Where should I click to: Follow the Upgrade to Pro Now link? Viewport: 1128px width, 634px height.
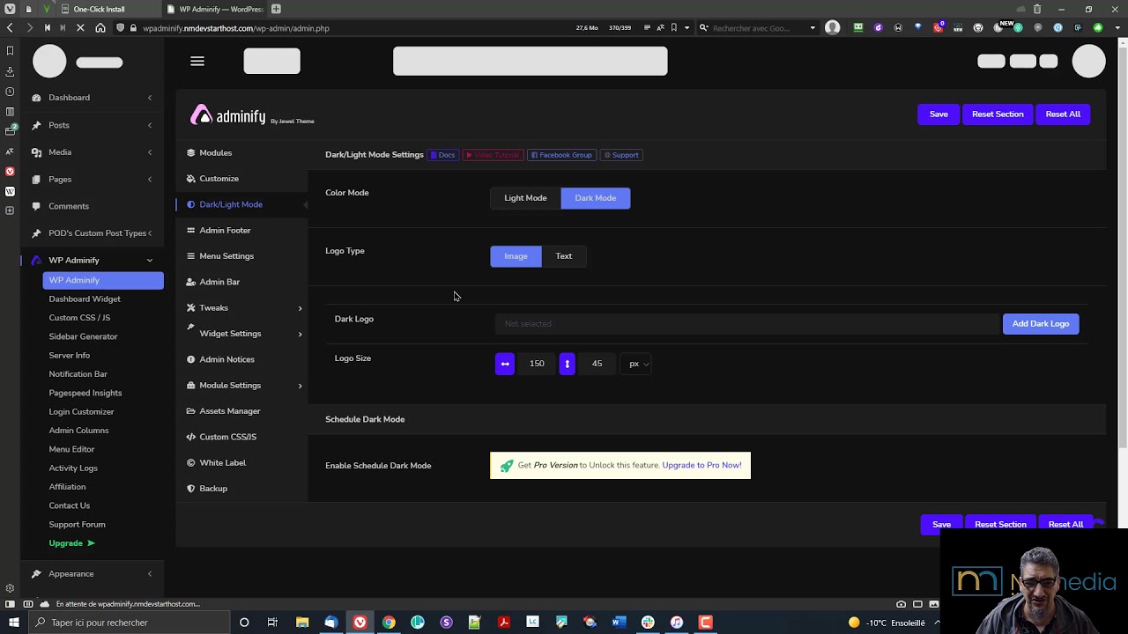point(701,466)
